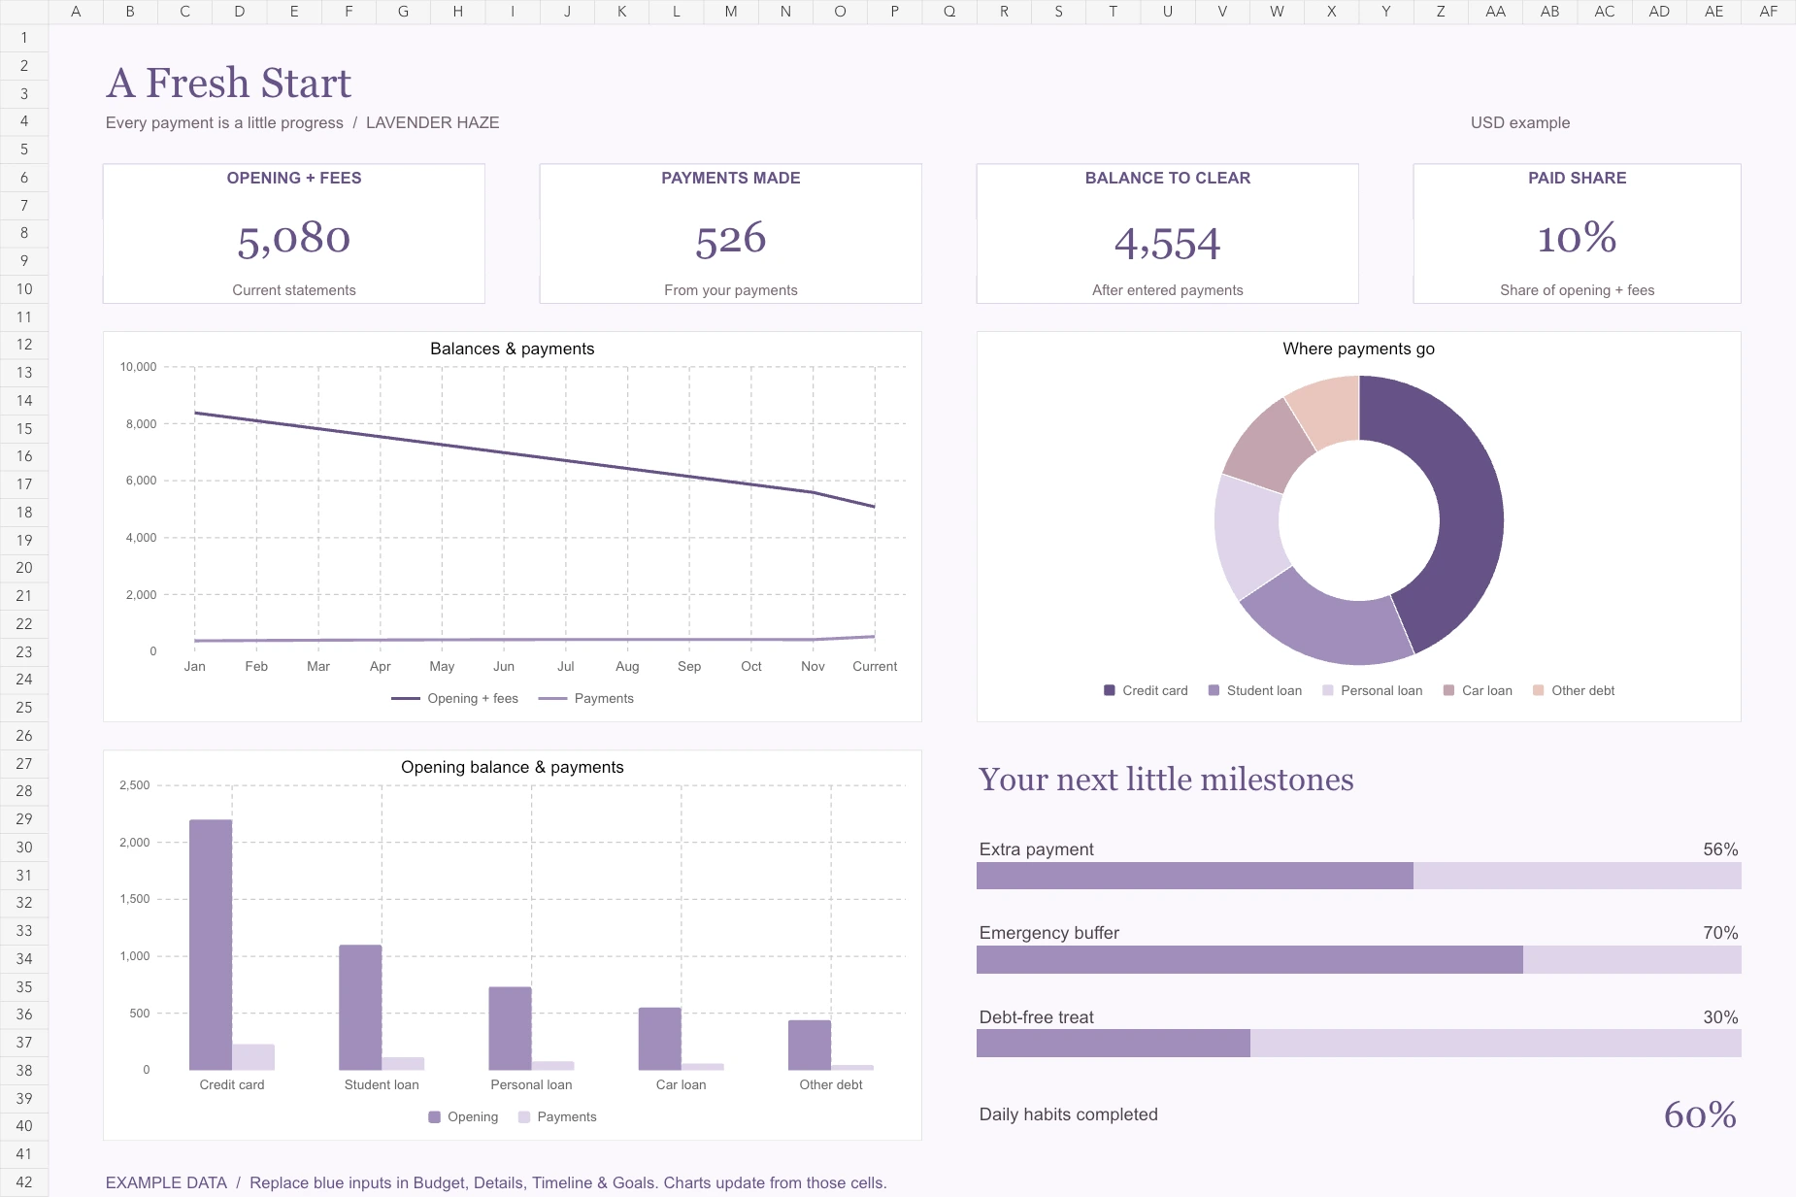Image resolution: width=1796 pixels, height=1197 pixels.
Task: Click the Payments legend in bar chart
Action: (557, 1116)
